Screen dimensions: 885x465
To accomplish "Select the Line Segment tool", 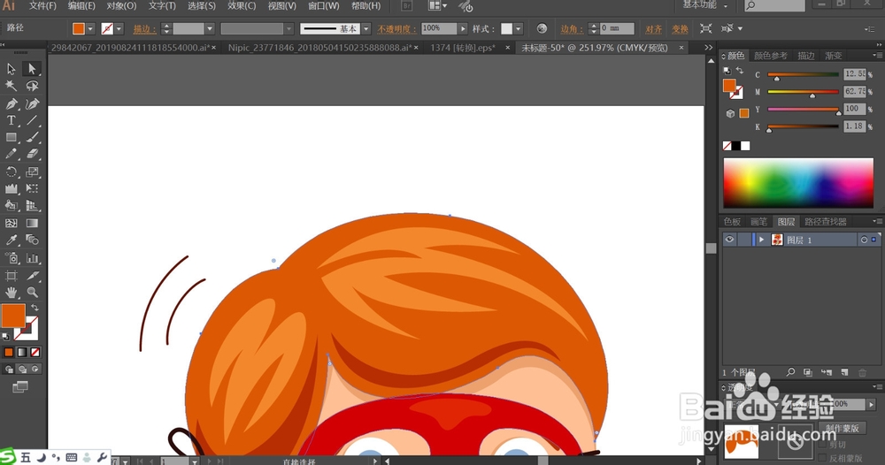I will coord(32,120).
